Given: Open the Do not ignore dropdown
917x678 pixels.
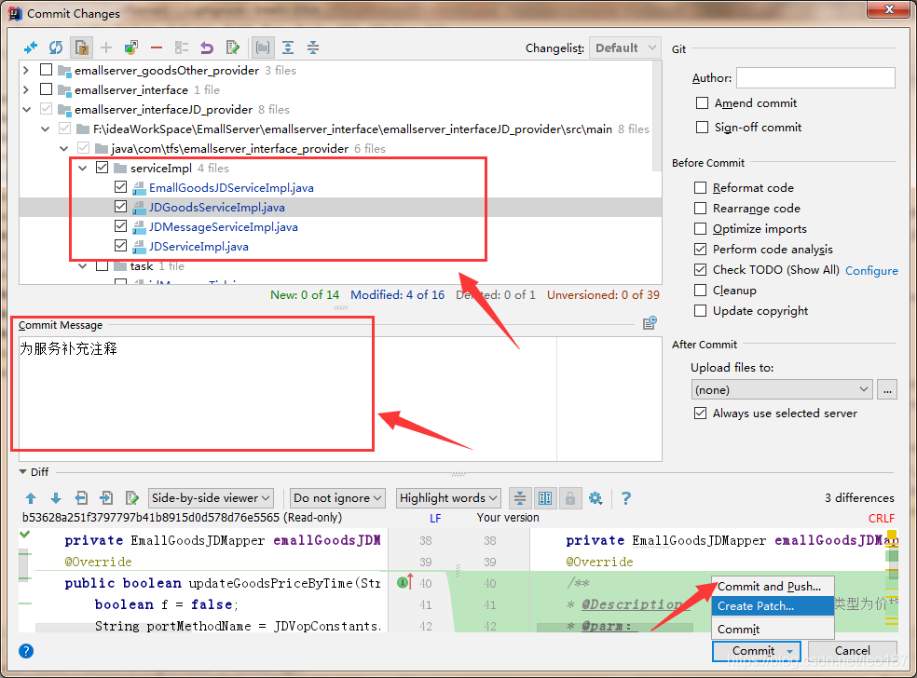Looking at the screenshot, I should pos(337,498).
